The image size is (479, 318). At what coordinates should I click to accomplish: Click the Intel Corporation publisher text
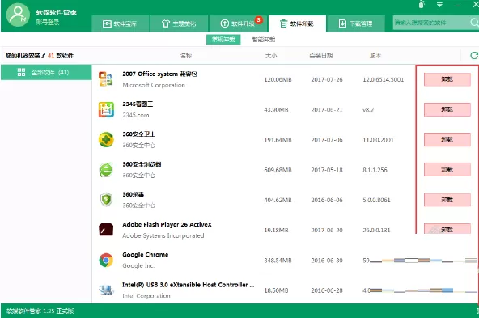pos(146,295)
